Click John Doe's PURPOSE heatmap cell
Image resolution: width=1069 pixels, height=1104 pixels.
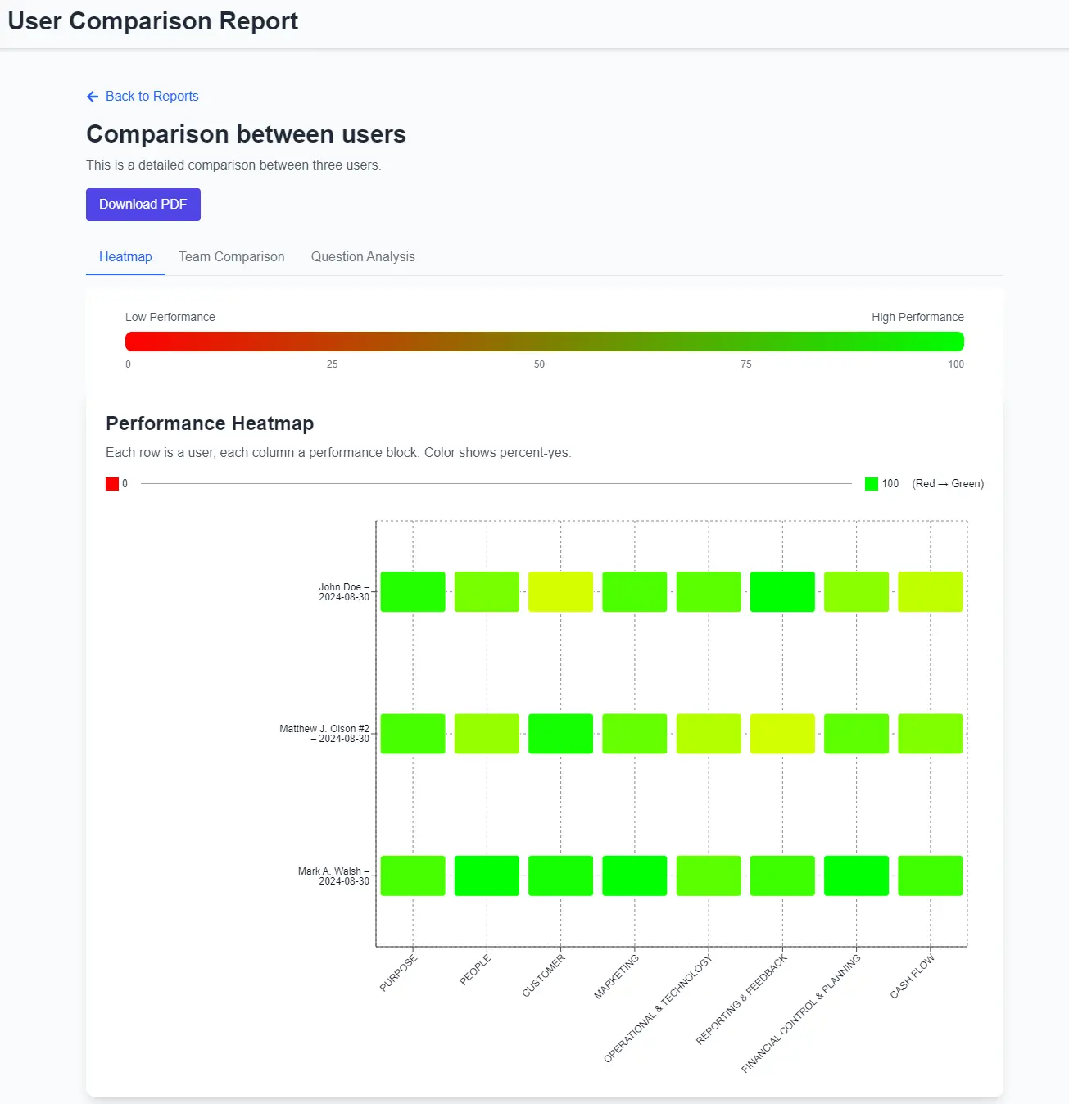click(x=413, y=592)
